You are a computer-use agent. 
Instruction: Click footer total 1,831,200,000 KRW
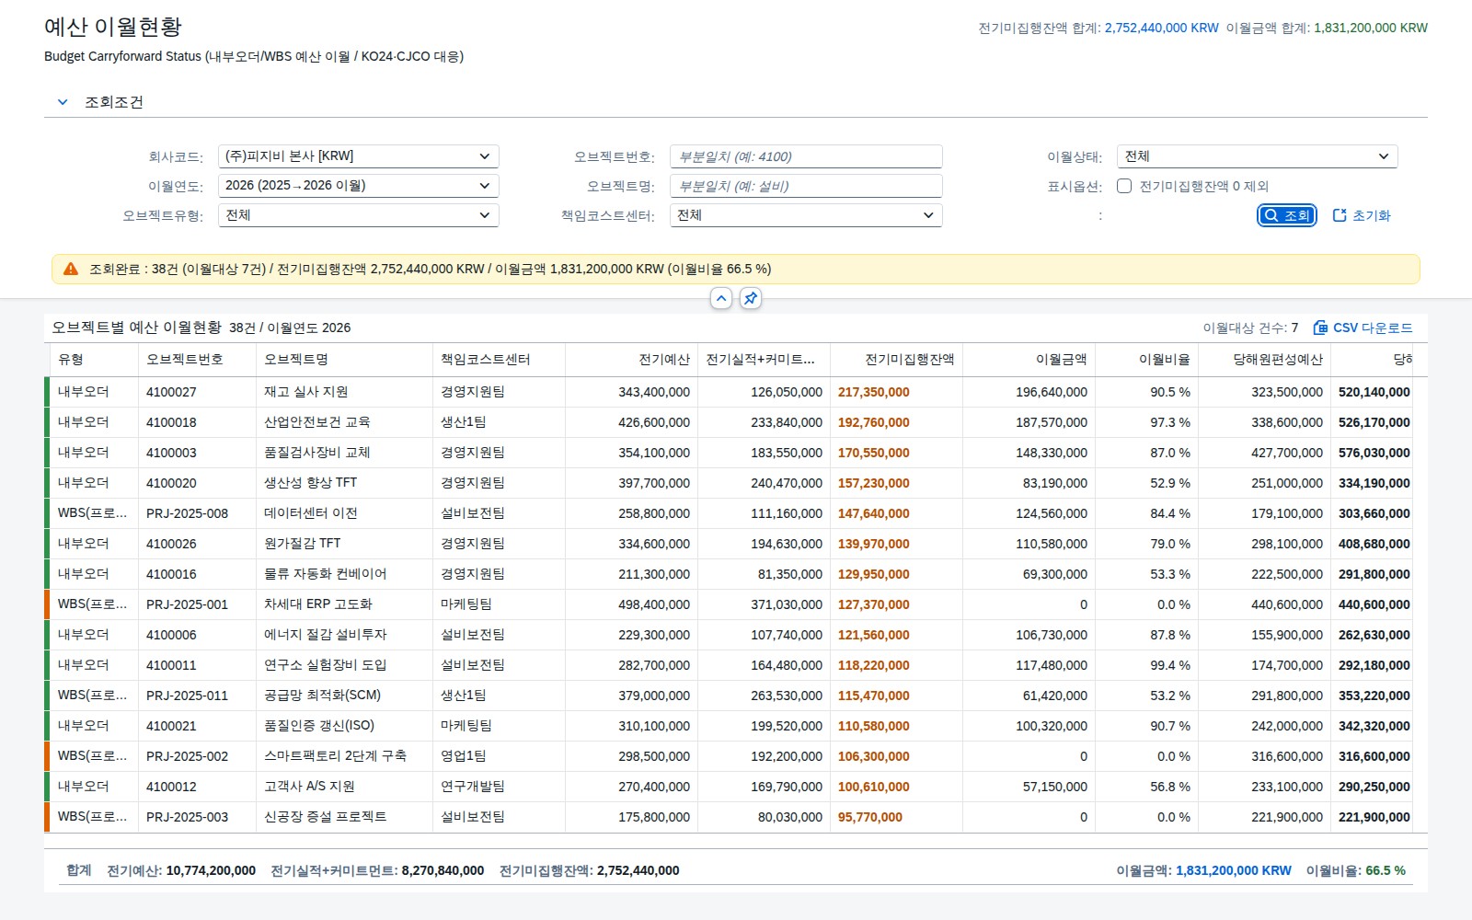1234,870
